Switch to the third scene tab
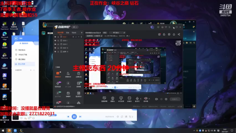 tap(74, 33)
